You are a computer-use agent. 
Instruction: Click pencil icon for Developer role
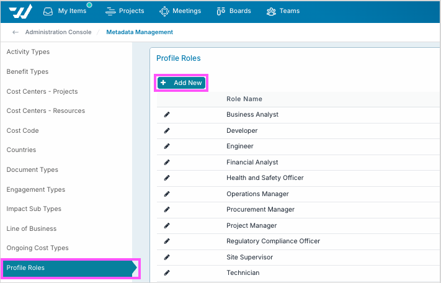[167, 131]
